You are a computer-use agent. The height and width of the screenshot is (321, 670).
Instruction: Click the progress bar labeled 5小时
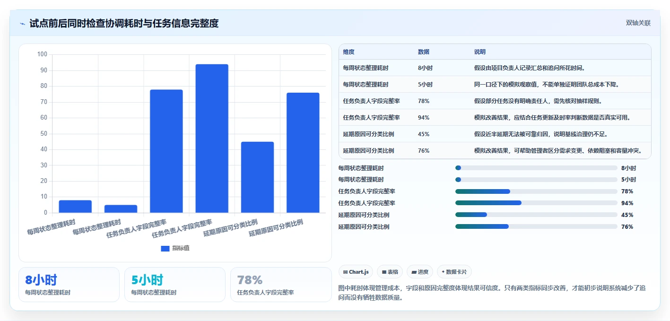click(x=536, y=180)
